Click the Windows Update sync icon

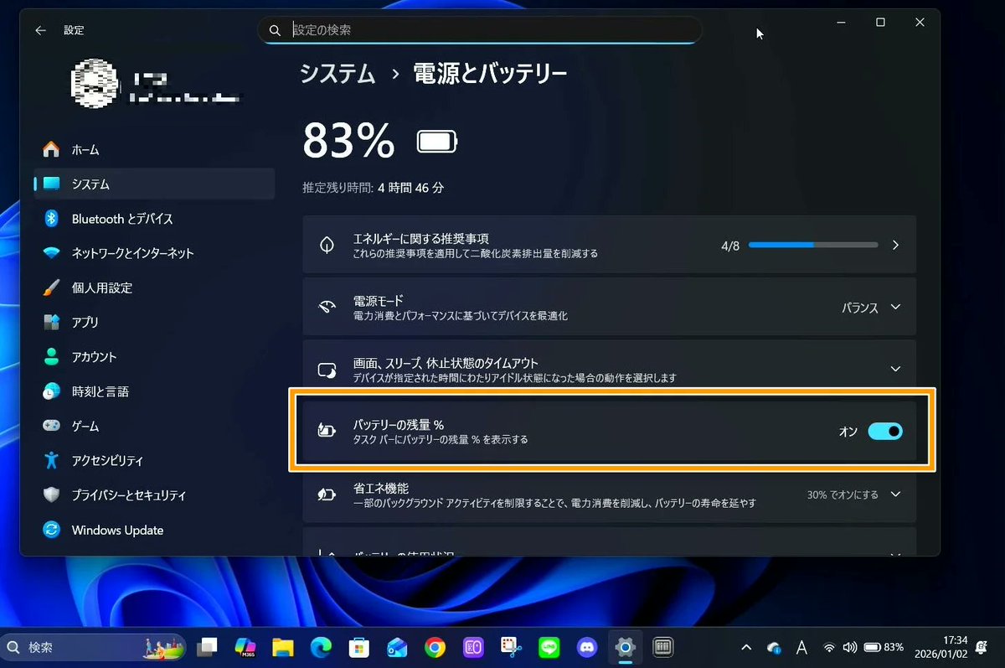(52, 530)
